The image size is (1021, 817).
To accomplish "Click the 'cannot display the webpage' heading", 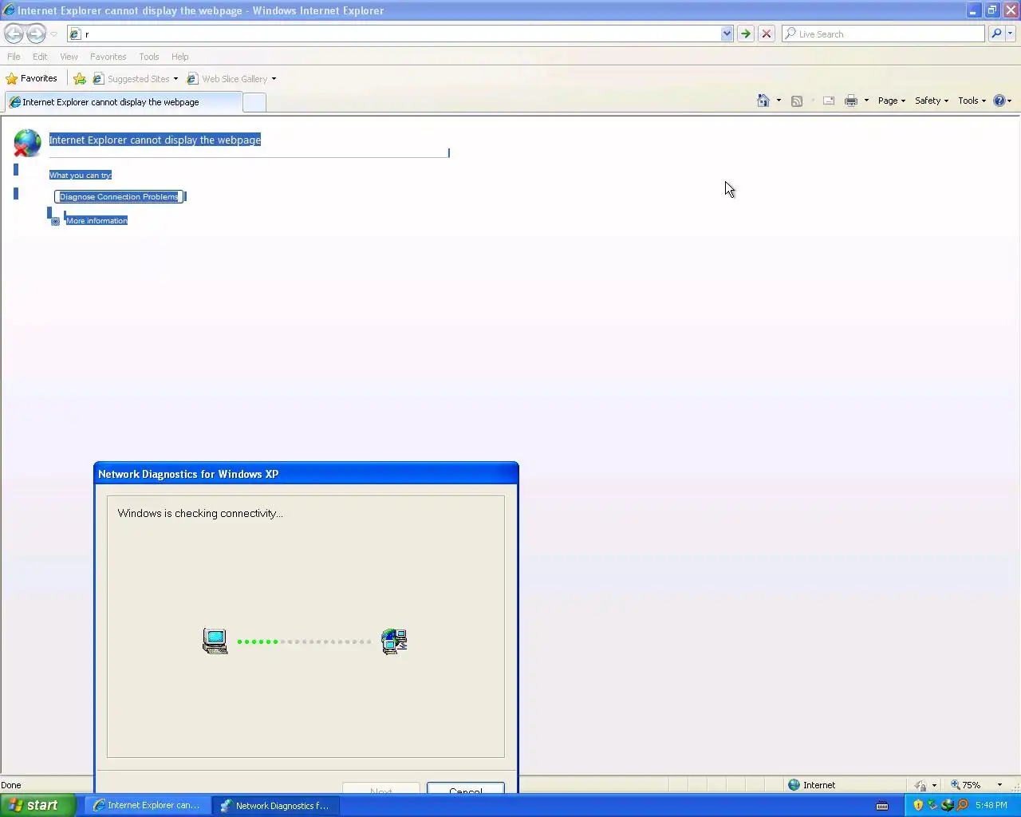I will 156,140.
